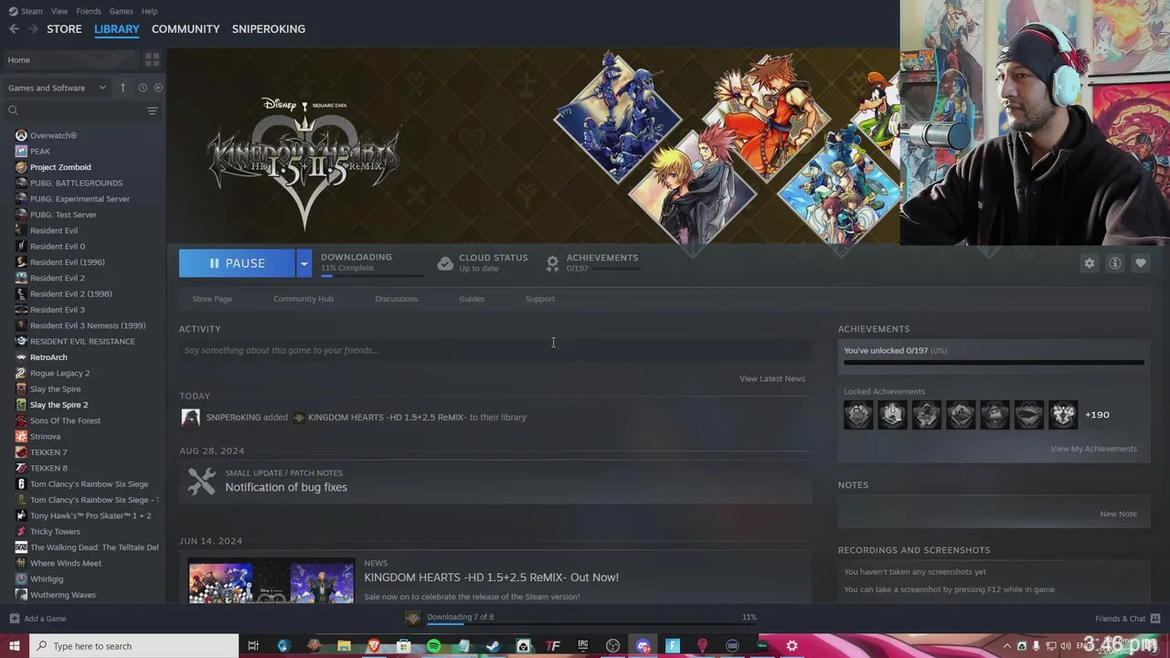Image resolution: width=1170 pixels, height=658 pixels.
Task: Click the Downloading 11% Complete progress indicator
Action: click(x=373, y=264)
